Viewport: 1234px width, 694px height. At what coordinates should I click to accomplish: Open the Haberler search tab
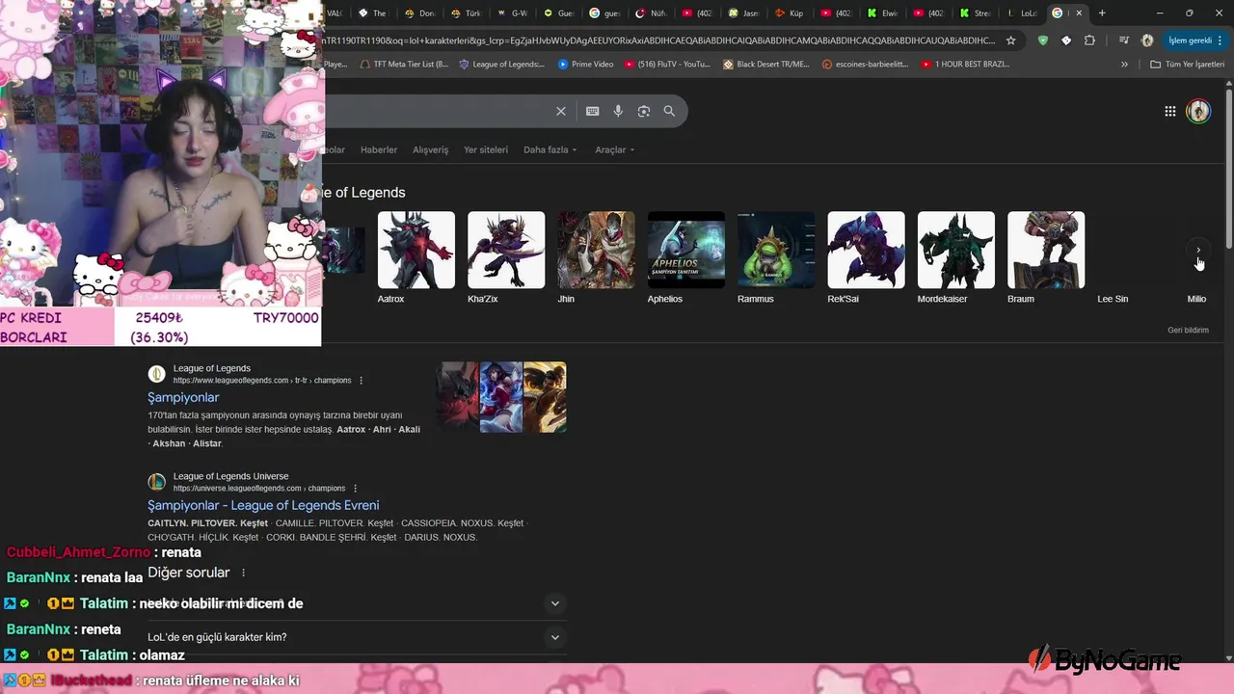(379, 150)
